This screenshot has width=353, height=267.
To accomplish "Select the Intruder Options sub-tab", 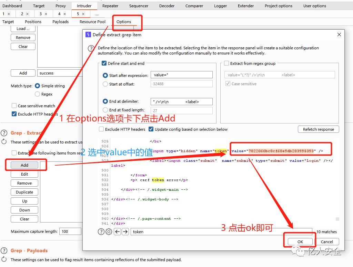I will coord(124,22).
